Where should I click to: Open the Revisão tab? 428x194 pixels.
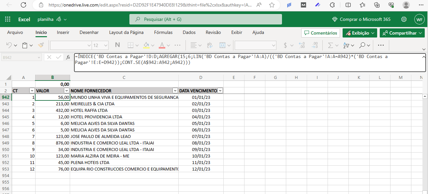pyautogui.click(x=213, y=32)
